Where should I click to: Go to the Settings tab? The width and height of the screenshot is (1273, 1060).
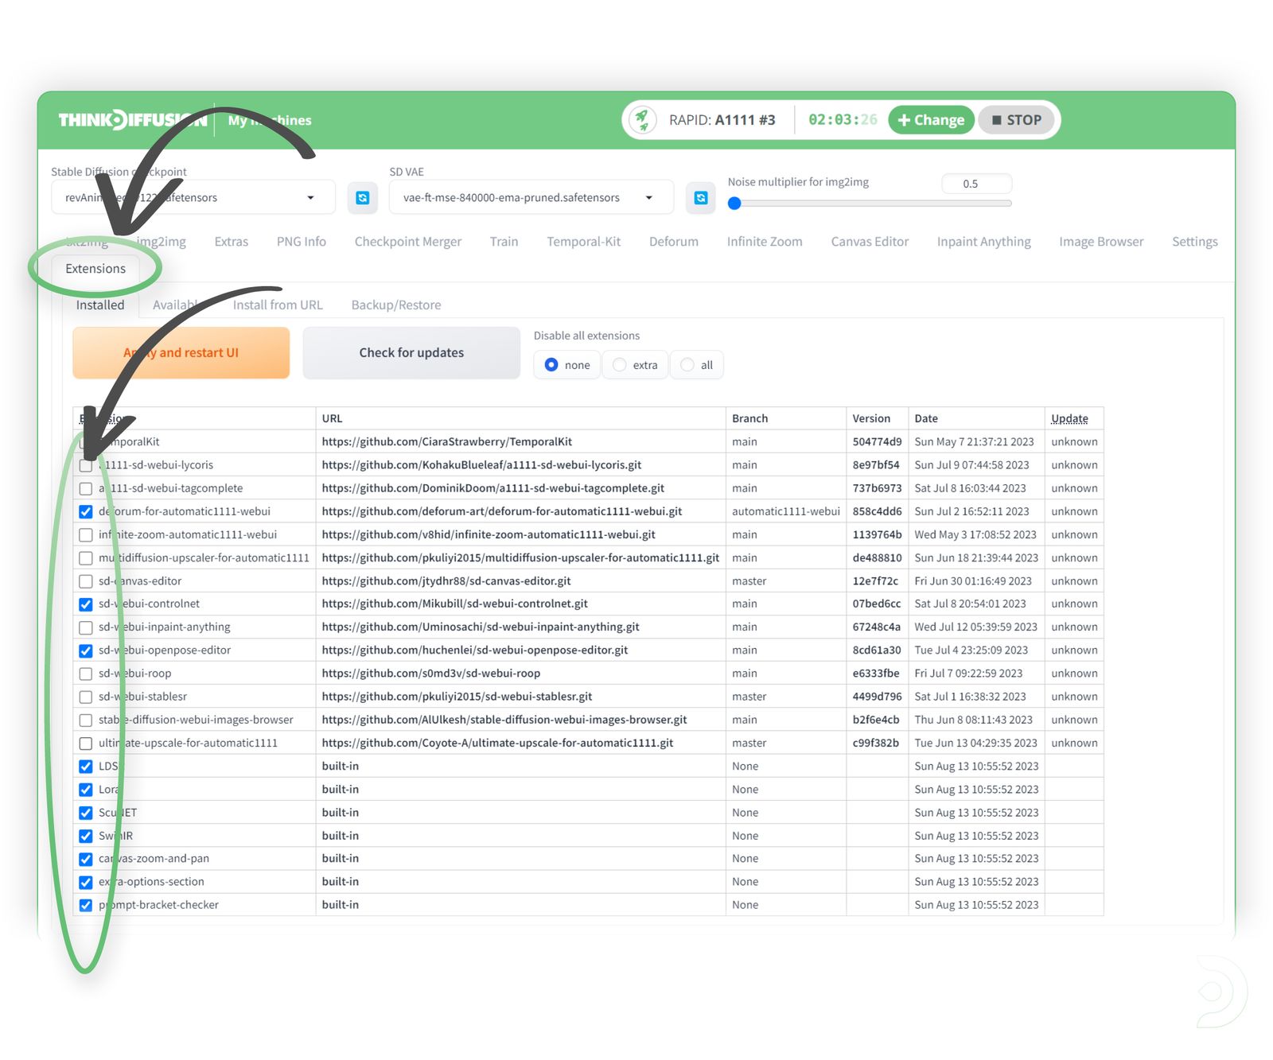coord(1194,242)
